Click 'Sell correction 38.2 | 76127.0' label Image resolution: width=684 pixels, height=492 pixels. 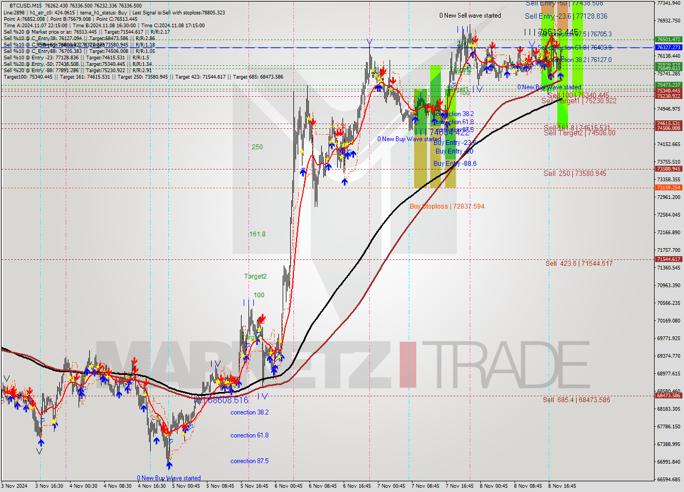(x=574, y=60)
